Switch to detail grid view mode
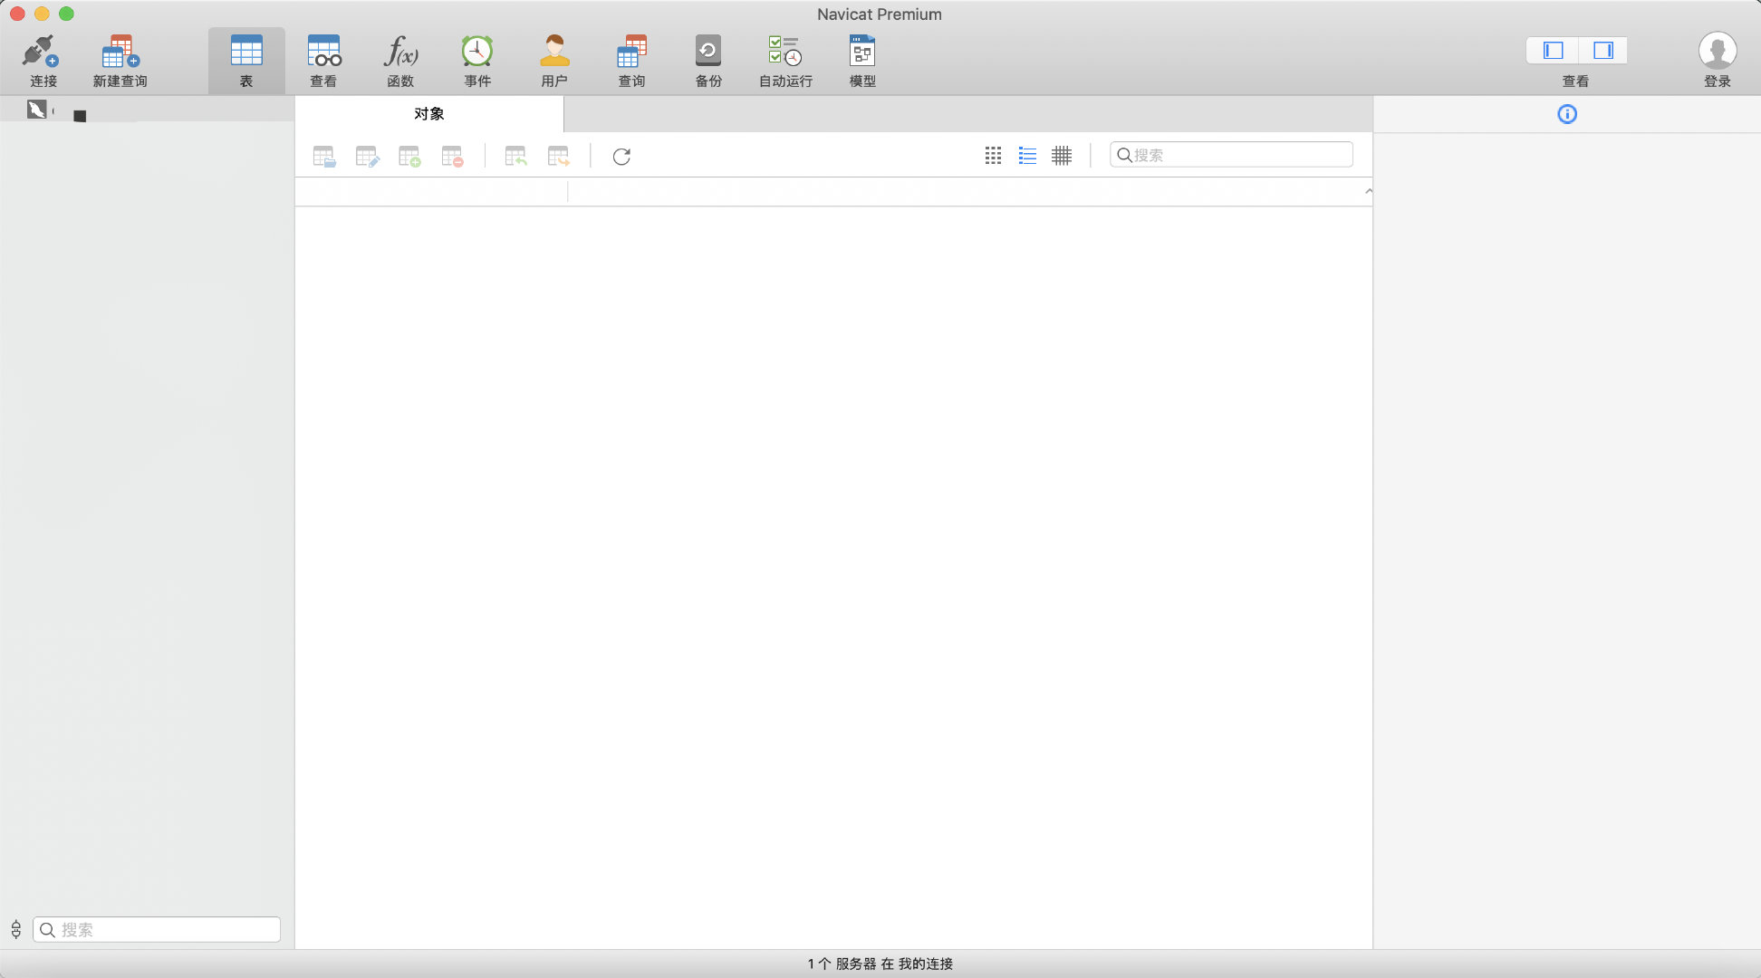 click(1062, 156)
